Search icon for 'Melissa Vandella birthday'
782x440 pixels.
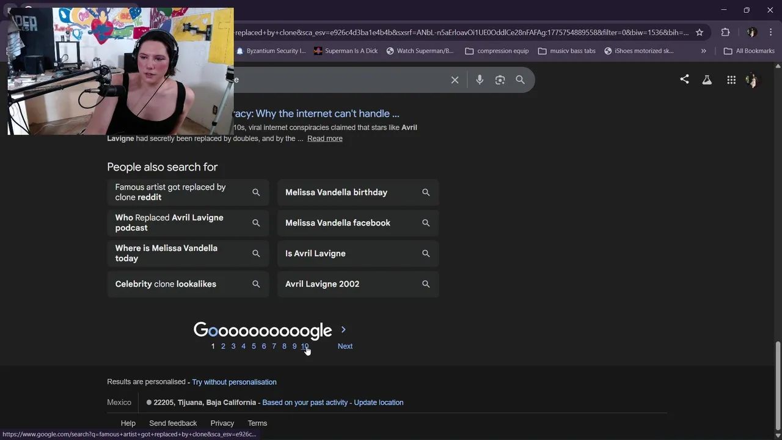[426, 193]
